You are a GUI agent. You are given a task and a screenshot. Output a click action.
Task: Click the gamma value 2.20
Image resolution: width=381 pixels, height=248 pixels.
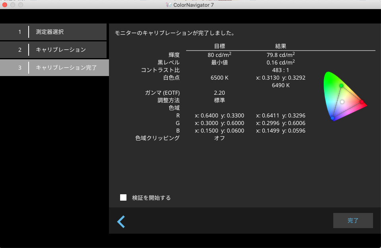(220, 93)
